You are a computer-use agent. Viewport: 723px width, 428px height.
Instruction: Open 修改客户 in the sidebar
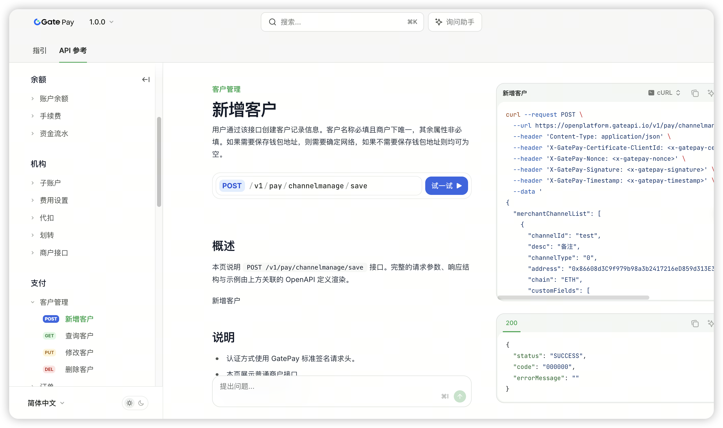[79, 352]
